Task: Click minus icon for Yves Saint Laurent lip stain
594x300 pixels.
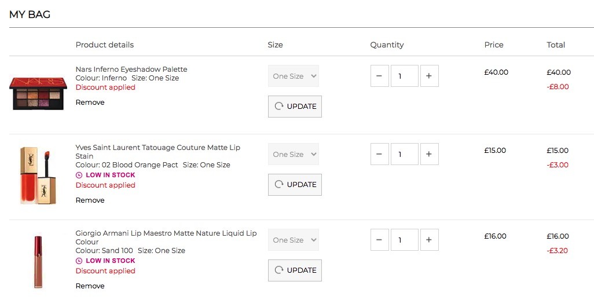Action: coord(380,154)
